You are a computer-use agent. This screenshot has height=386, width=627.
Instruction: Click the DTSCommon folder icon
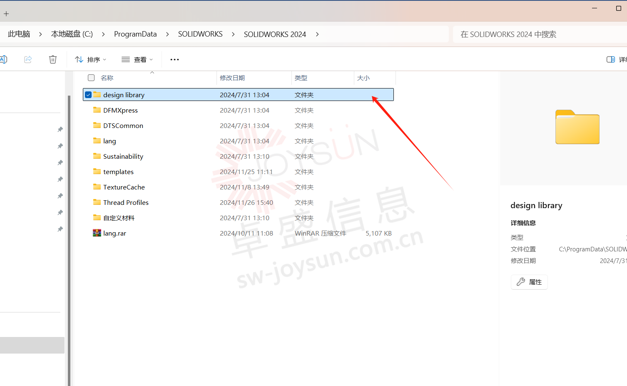coord(97,125)
